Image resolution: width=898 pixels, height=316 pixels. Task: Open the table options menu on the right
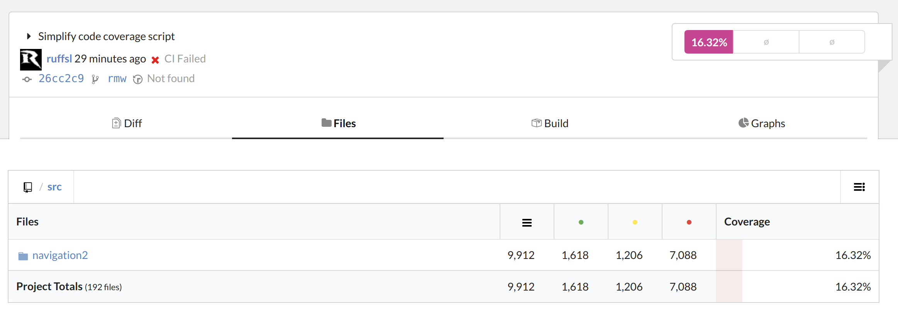click(x=859, y=187)
